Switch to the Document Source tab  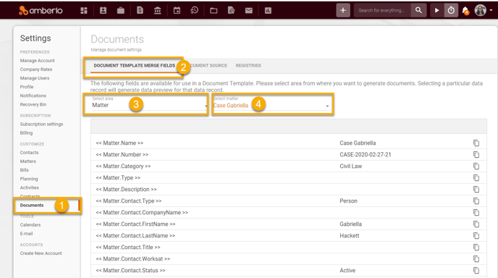[x=205, y=65]
